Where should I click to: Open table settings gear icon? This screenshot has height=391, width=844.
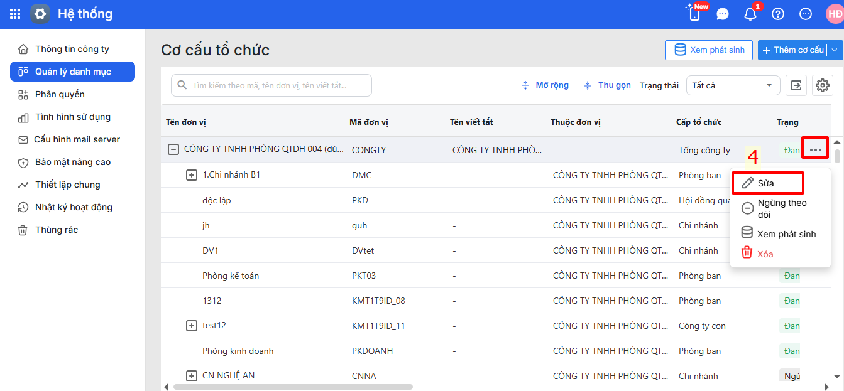[822, 85]
